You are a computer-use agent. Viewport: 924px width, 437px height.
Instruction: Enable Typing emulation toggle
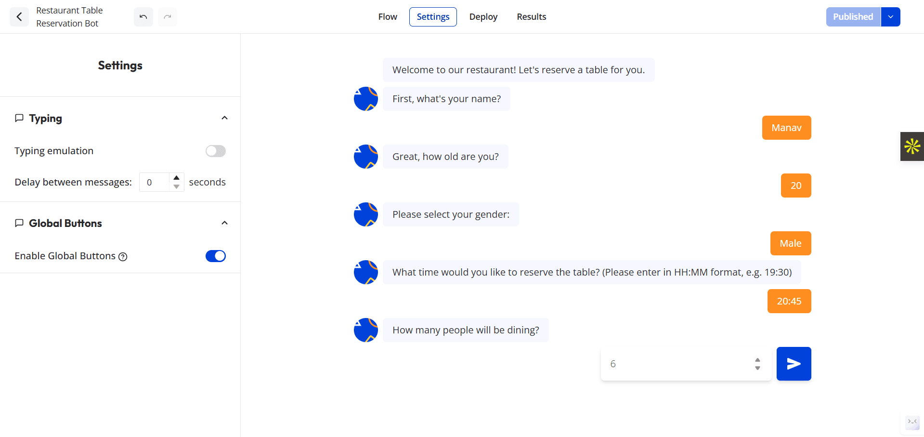pos(215,151)
